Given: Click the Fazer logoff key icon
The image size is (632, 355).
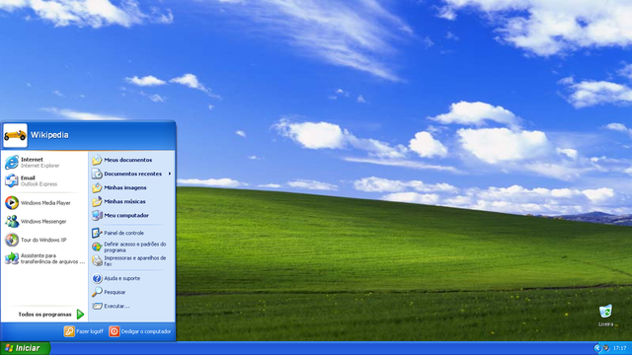Looking at the screenshot, I should (x=69, y=331).
